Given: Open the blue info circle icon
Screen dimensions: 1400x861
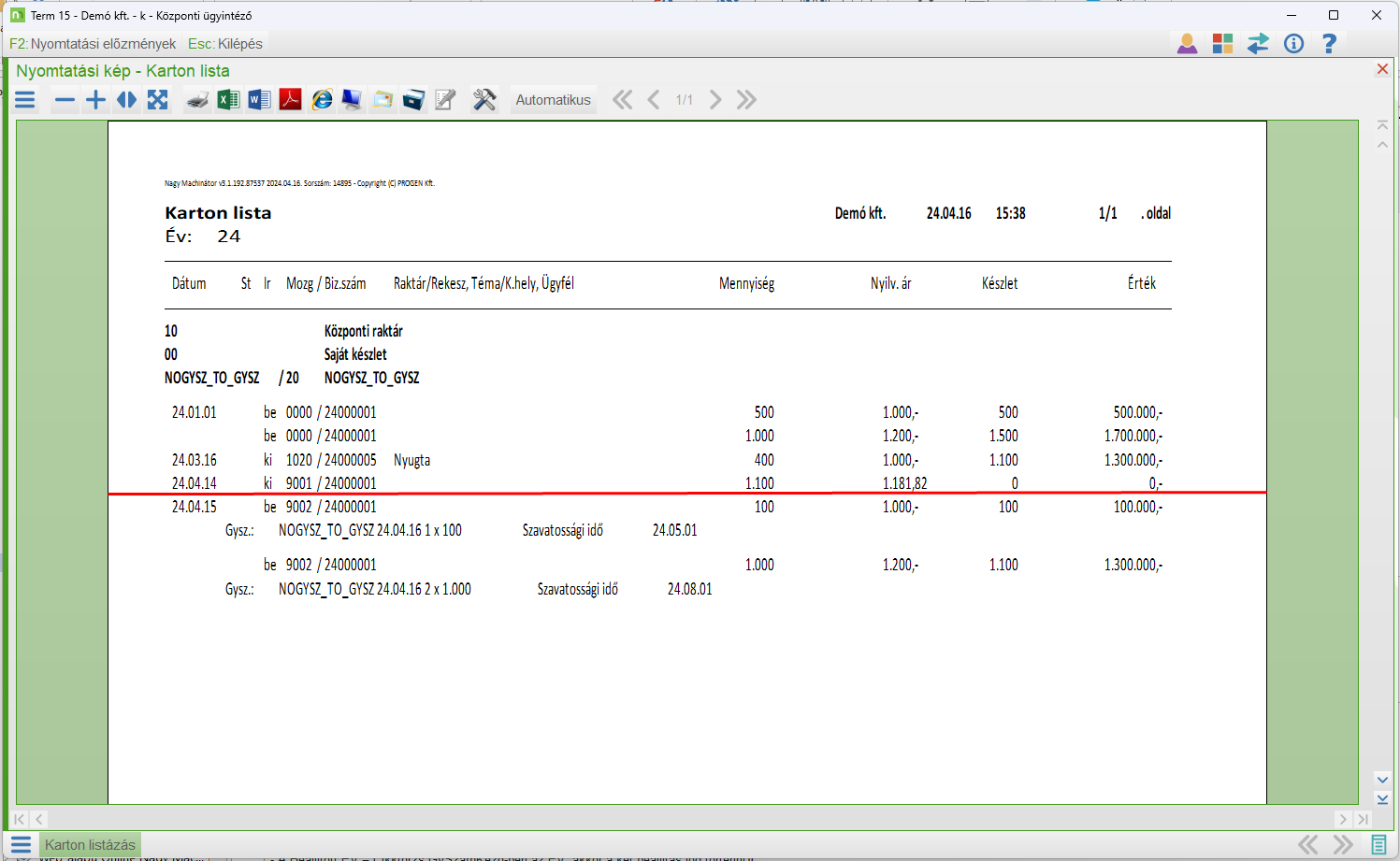Looking at the screenshot, I should coord(1293,44).
